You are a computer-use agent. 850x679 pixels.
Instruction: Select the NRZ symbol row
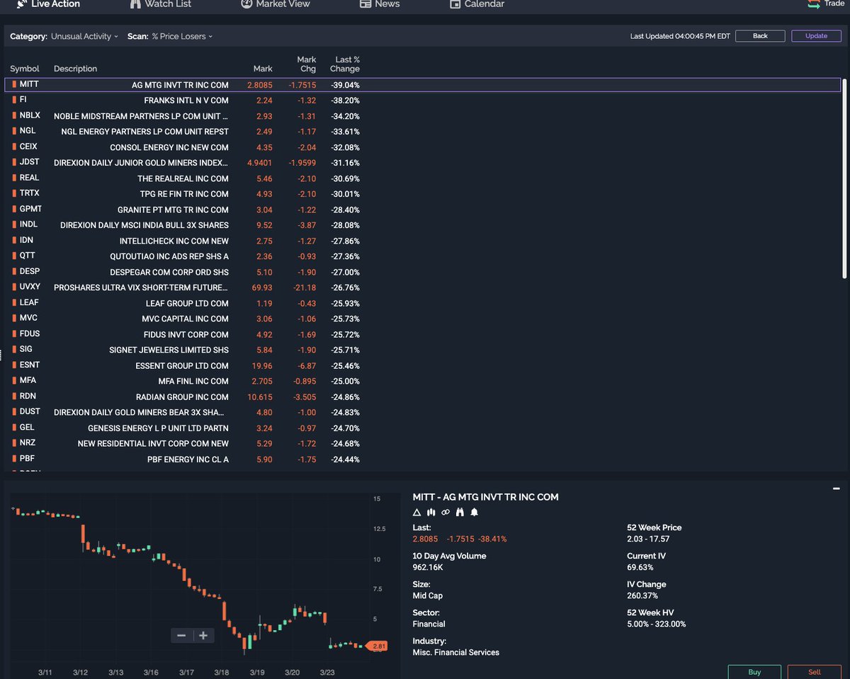point(423,443)
